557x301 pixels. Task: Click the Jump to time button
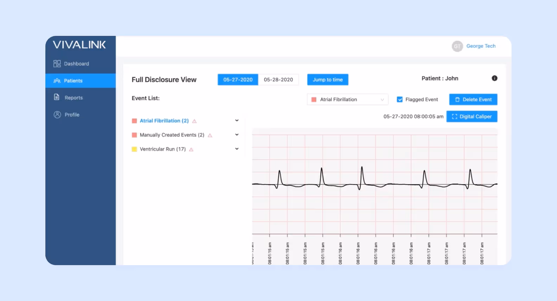(328, 79)
